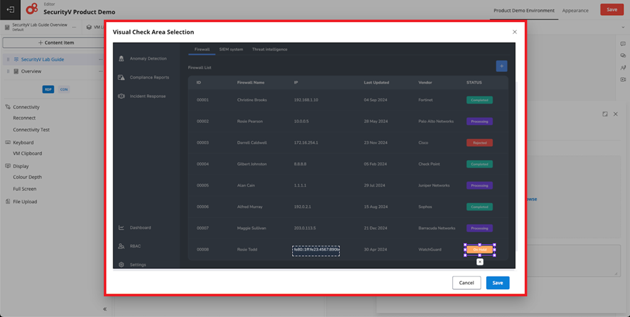
Task: Open the Colour Depth setting
Action: coord(27,177)
